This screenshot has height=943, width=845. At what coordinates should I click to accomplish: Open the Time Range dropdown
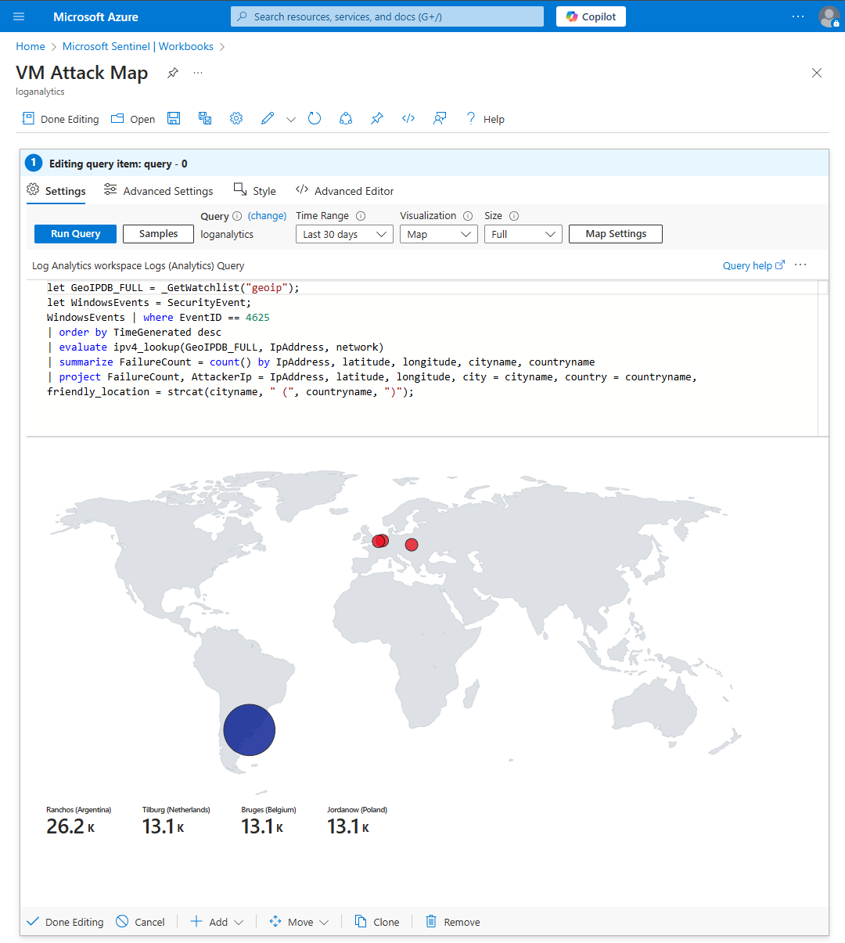pyautogui.click(x=344, y=233)
